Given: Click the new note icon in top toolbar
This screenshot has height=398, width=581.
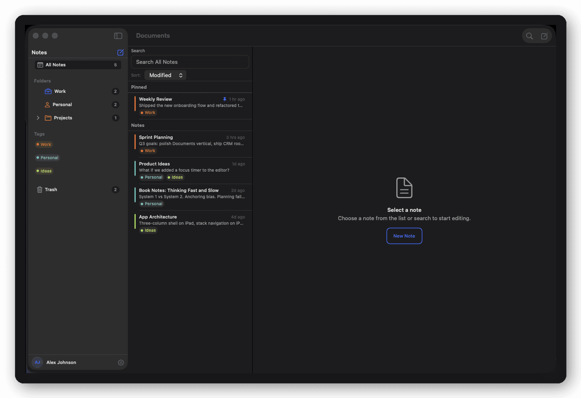Looking at the screenshot, I should pos(544,36).
